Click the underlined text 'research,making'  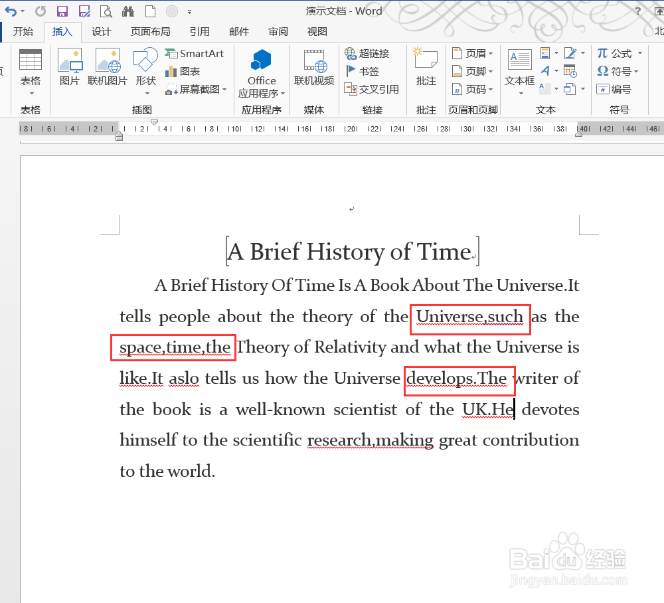pyautogui.click(x=370, y=440)
